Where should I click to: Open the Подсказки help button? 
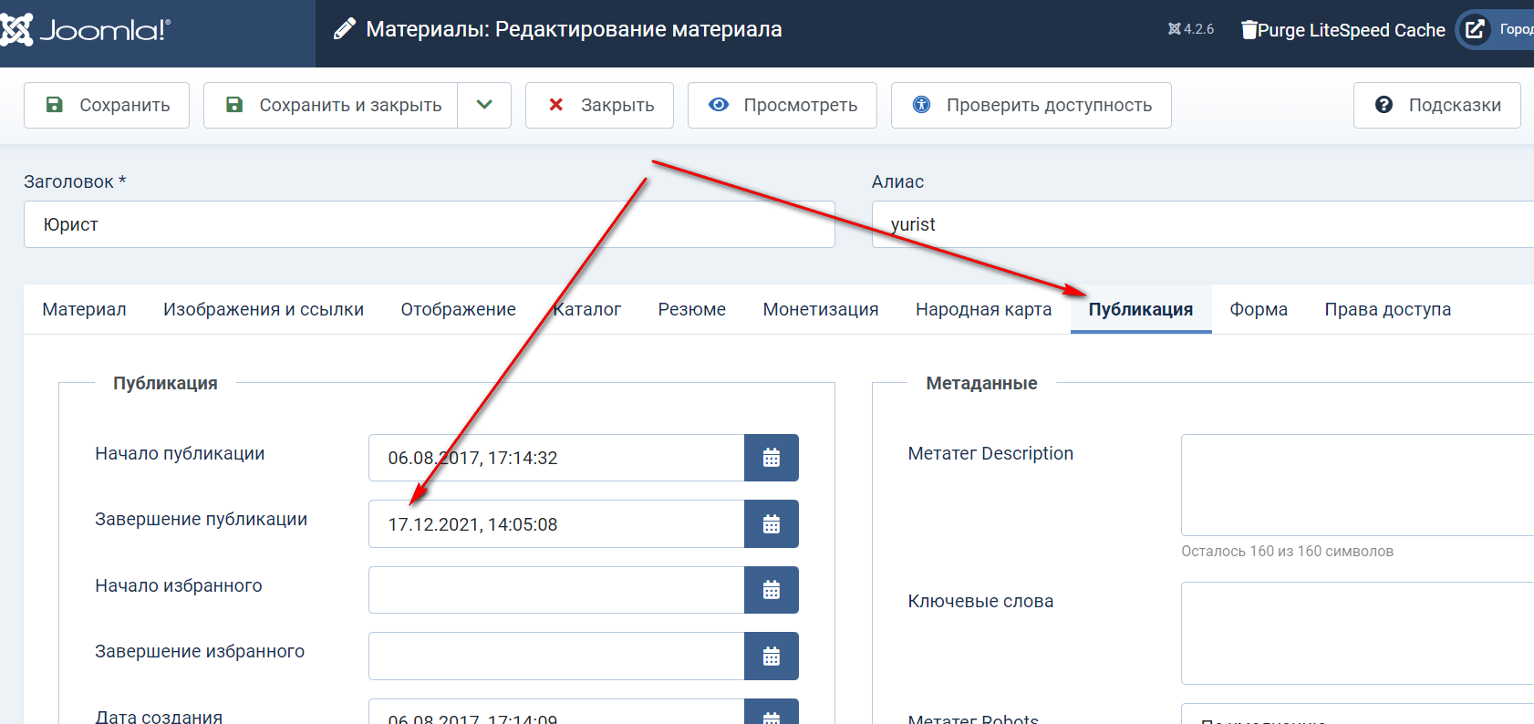(x=1436, y=105)
